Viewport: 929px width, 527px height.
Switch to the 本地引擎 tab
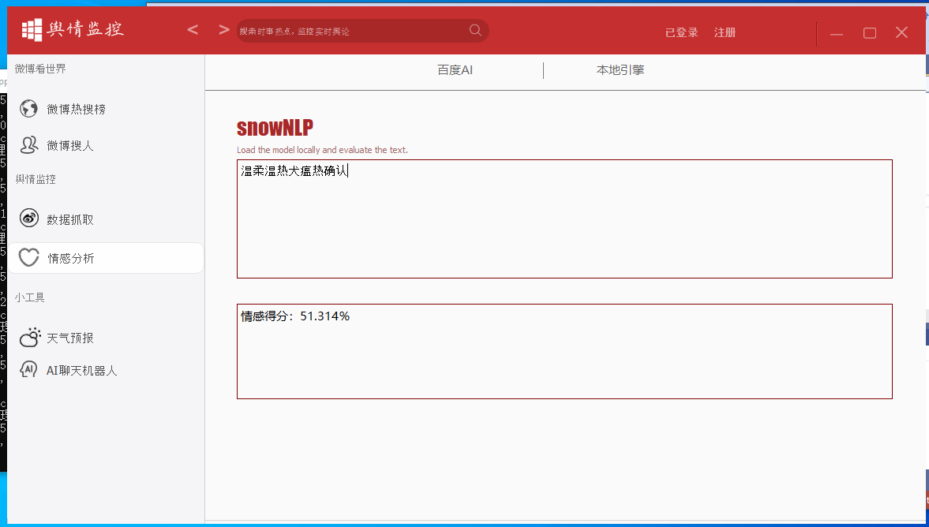coord(620,70)
